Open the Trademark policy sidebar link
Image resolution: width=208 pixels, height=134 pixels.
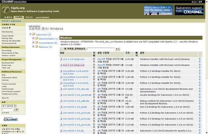click(x=10, y=94)
